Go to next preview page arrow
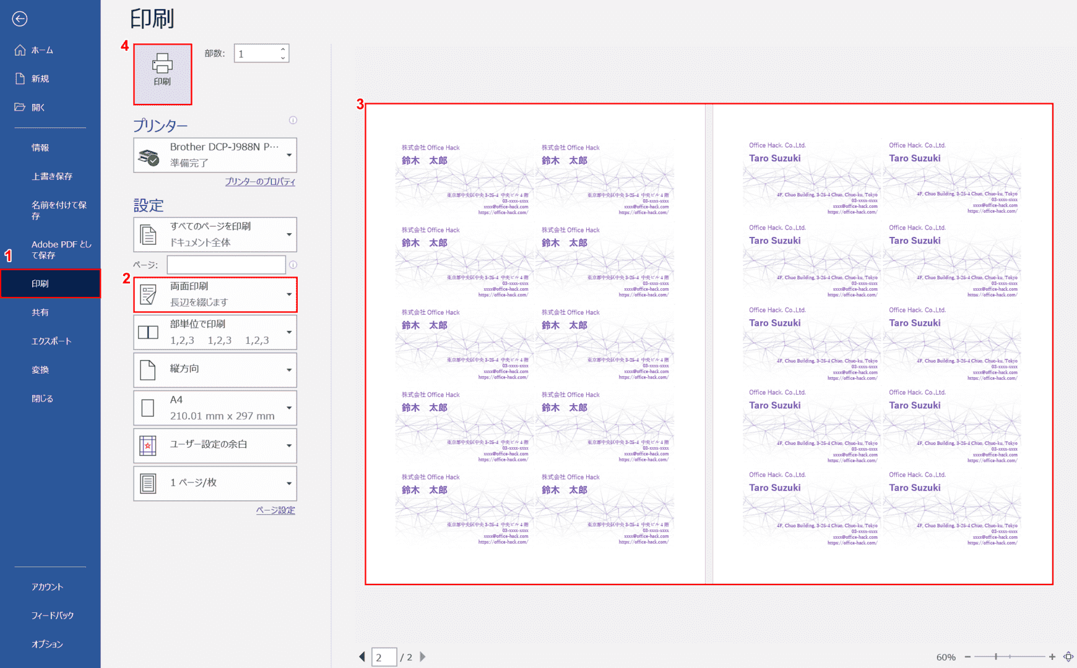The height and width of the screenshot is (668, 1077). [x=423, y=657]
